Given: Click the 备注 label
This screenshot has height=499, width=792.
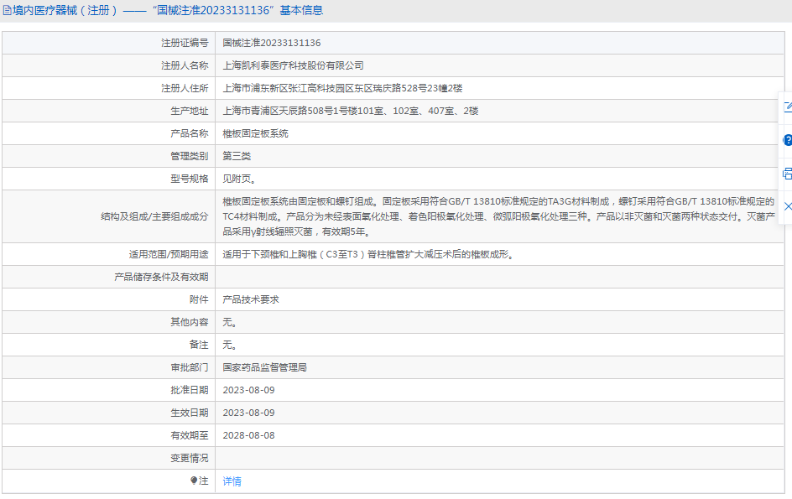Looking at the screenshot, I should pos(199,345).
